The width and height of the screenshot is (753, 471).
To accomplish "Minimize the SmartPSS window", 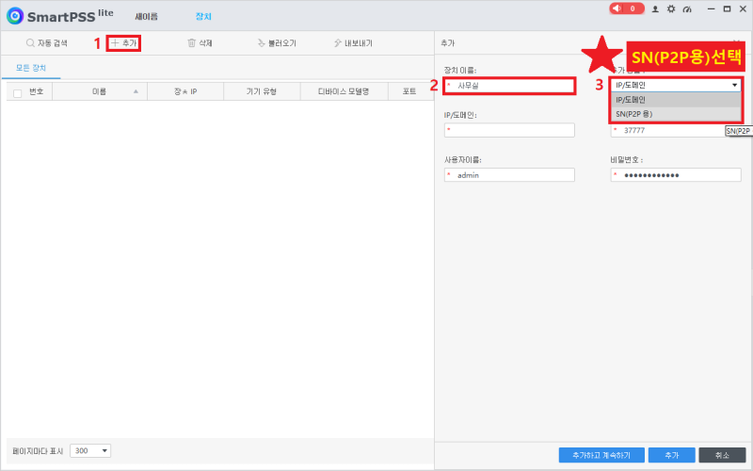I will 712,8.
